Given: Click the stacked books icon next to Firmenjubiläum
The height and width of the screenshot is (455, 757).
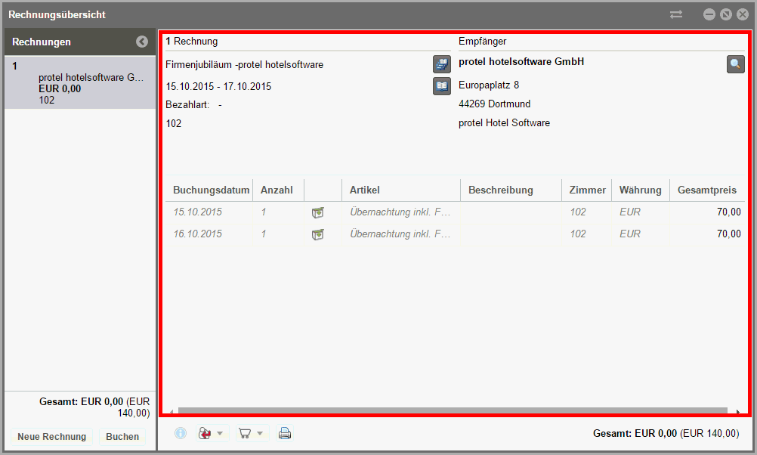Looking at the screenshot, I should [441, 64].
